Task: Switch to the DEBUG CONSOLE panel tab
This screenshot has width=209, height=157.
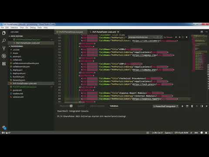Action: pyautogui.click(x=97, y=106)
